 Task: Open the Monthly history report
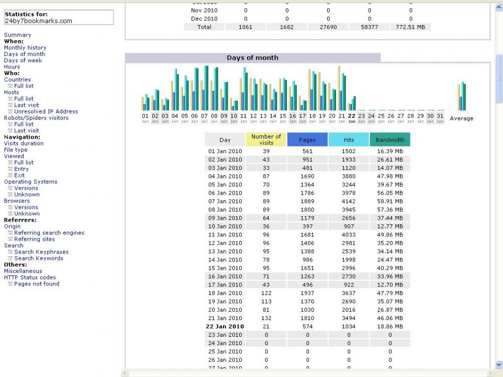coord(25,48)
